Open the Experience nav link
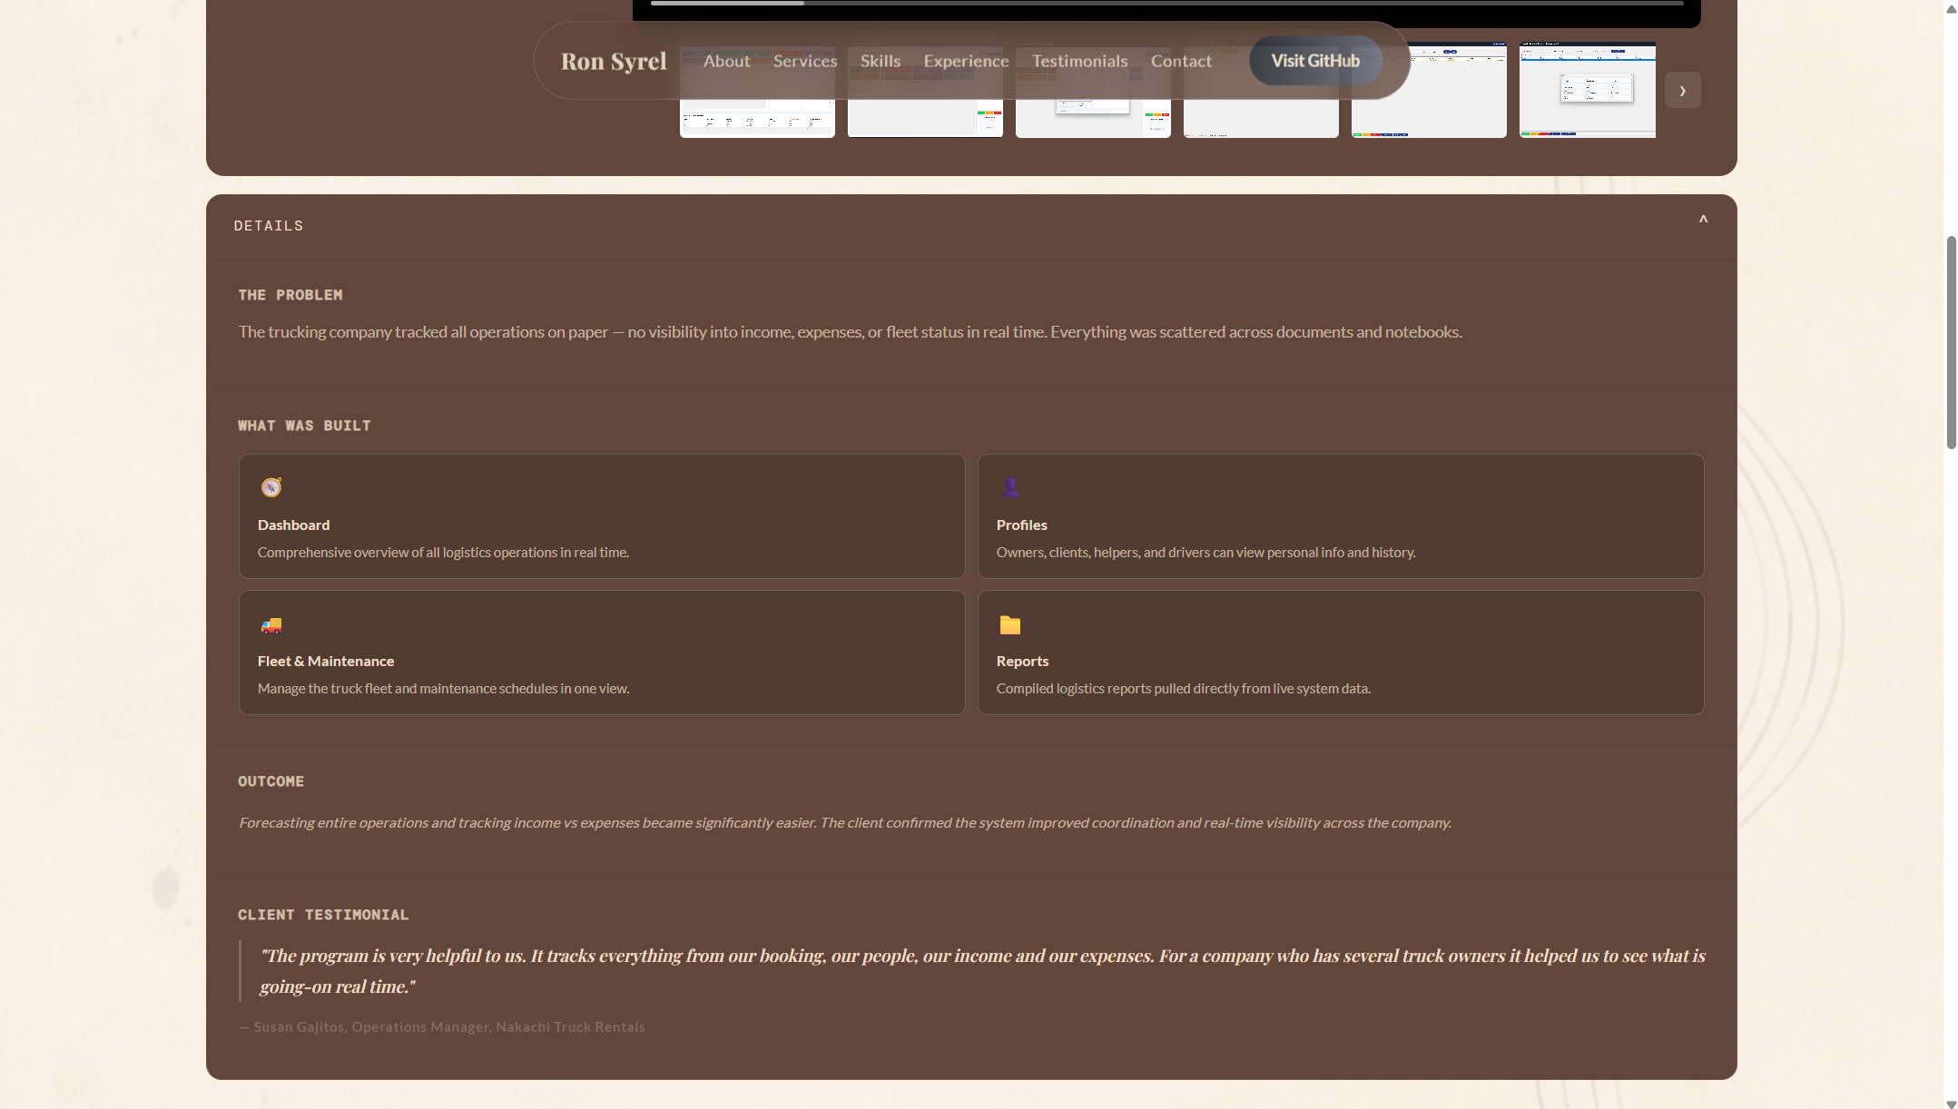The width and height of the screenshot is (1958, 1109). [x=966, y=61]
